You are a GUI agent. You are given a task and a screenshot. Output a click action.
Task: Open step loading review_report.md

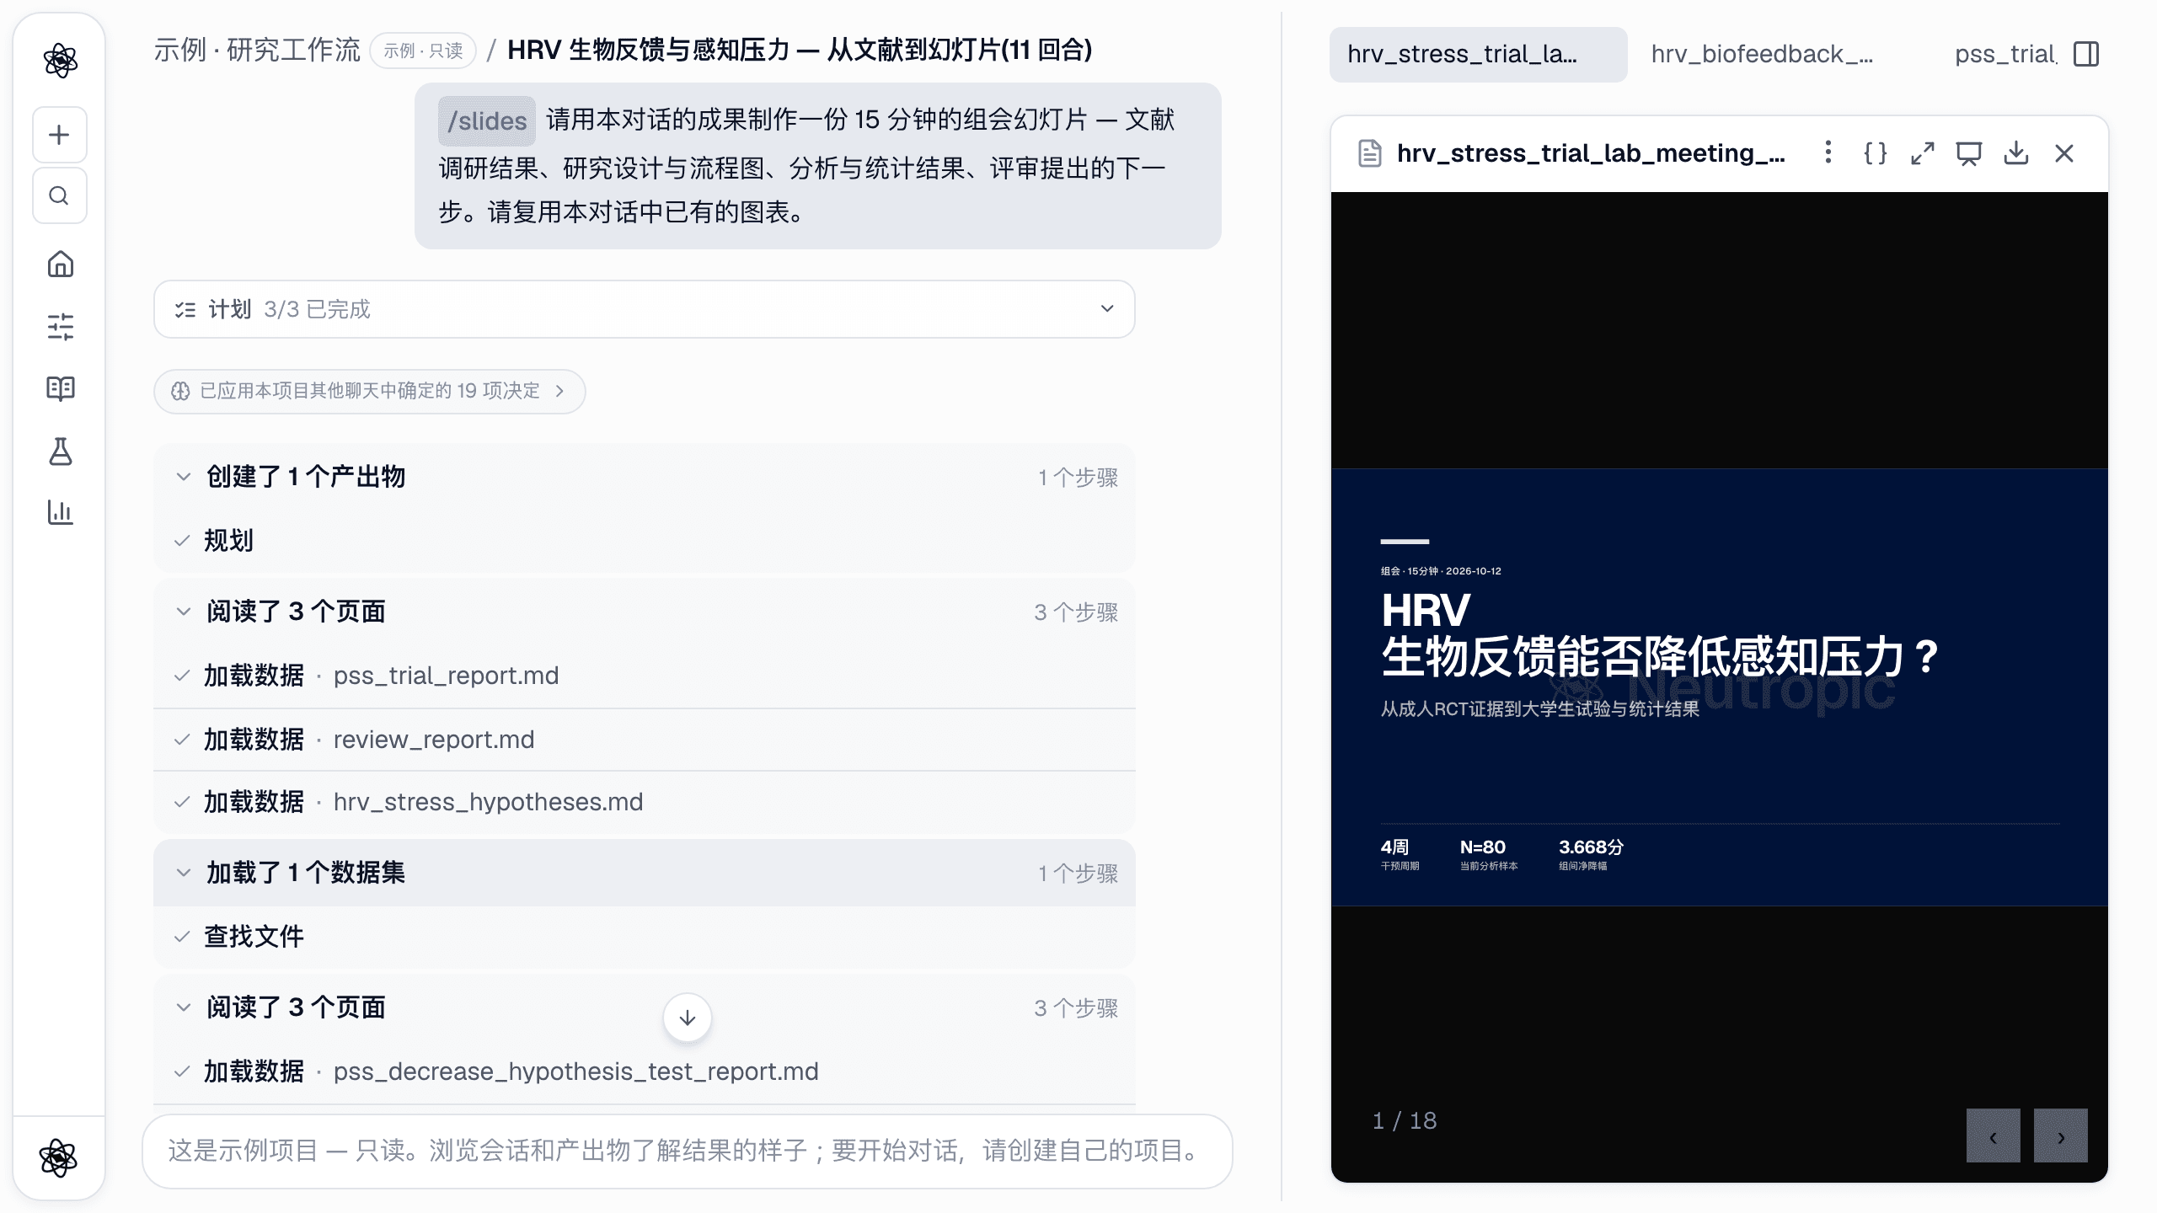click(x=645, y=740)
